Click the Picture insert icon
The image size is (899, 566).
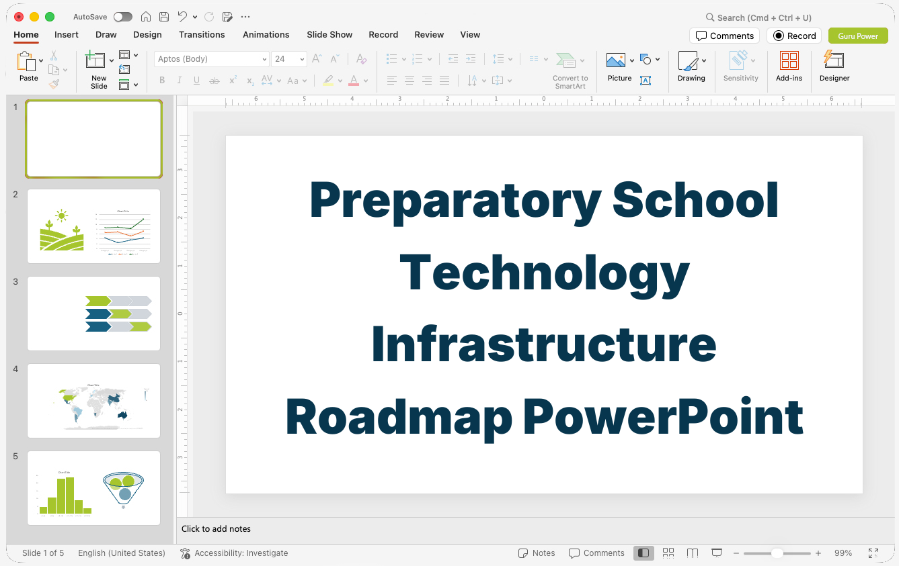click(616, 60)
